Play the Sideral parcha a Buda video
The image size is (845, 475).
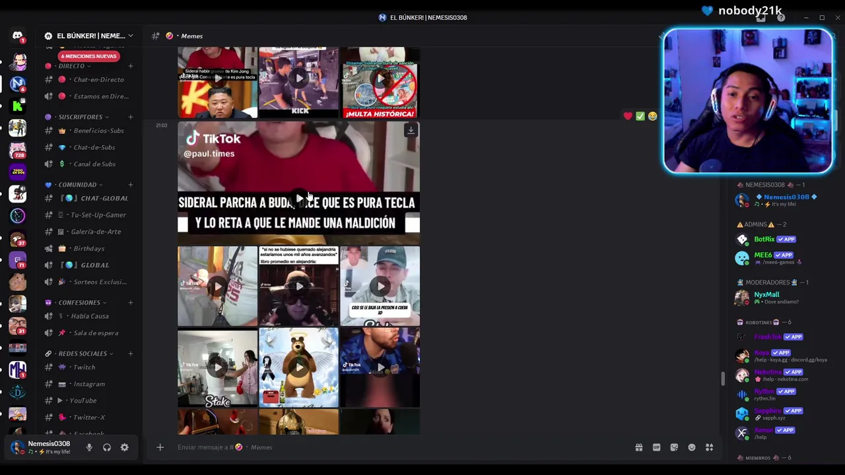(x=299, y=198)
